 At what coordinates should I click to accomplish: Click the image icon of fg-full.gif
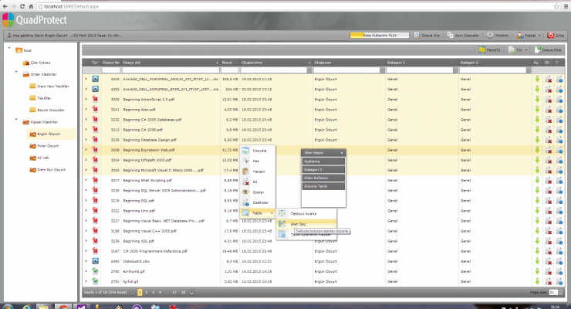point(95,281)
